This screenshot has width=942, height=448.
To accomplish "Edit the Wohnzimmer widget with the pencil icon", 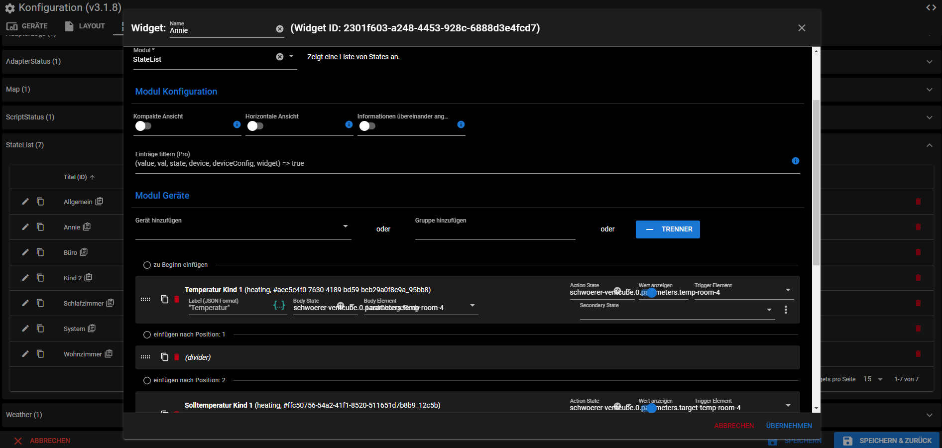I will click(25, 354).
